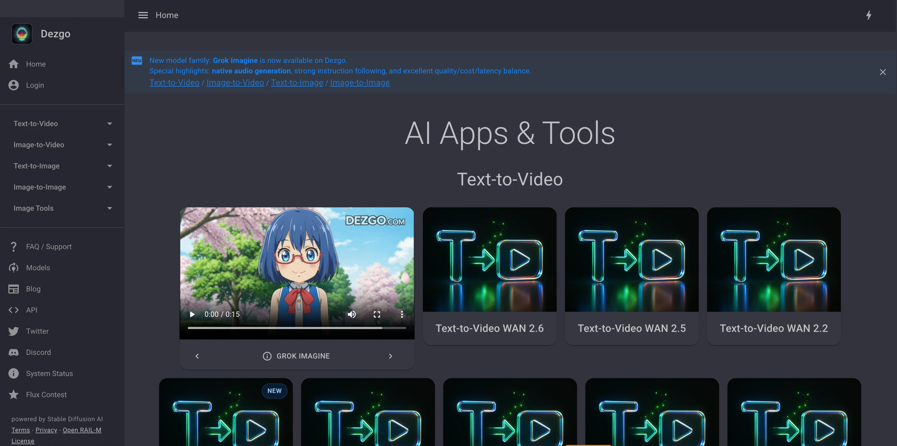Go to the previous carousel video

(x=197, y=356)
